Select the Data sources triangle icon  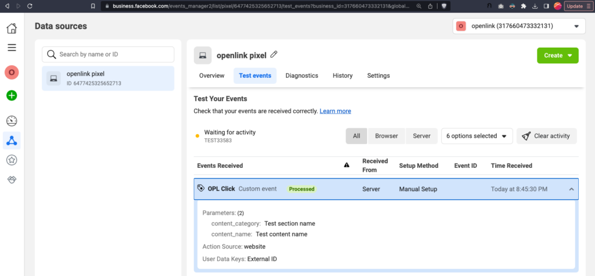click(x=12, y=141)
